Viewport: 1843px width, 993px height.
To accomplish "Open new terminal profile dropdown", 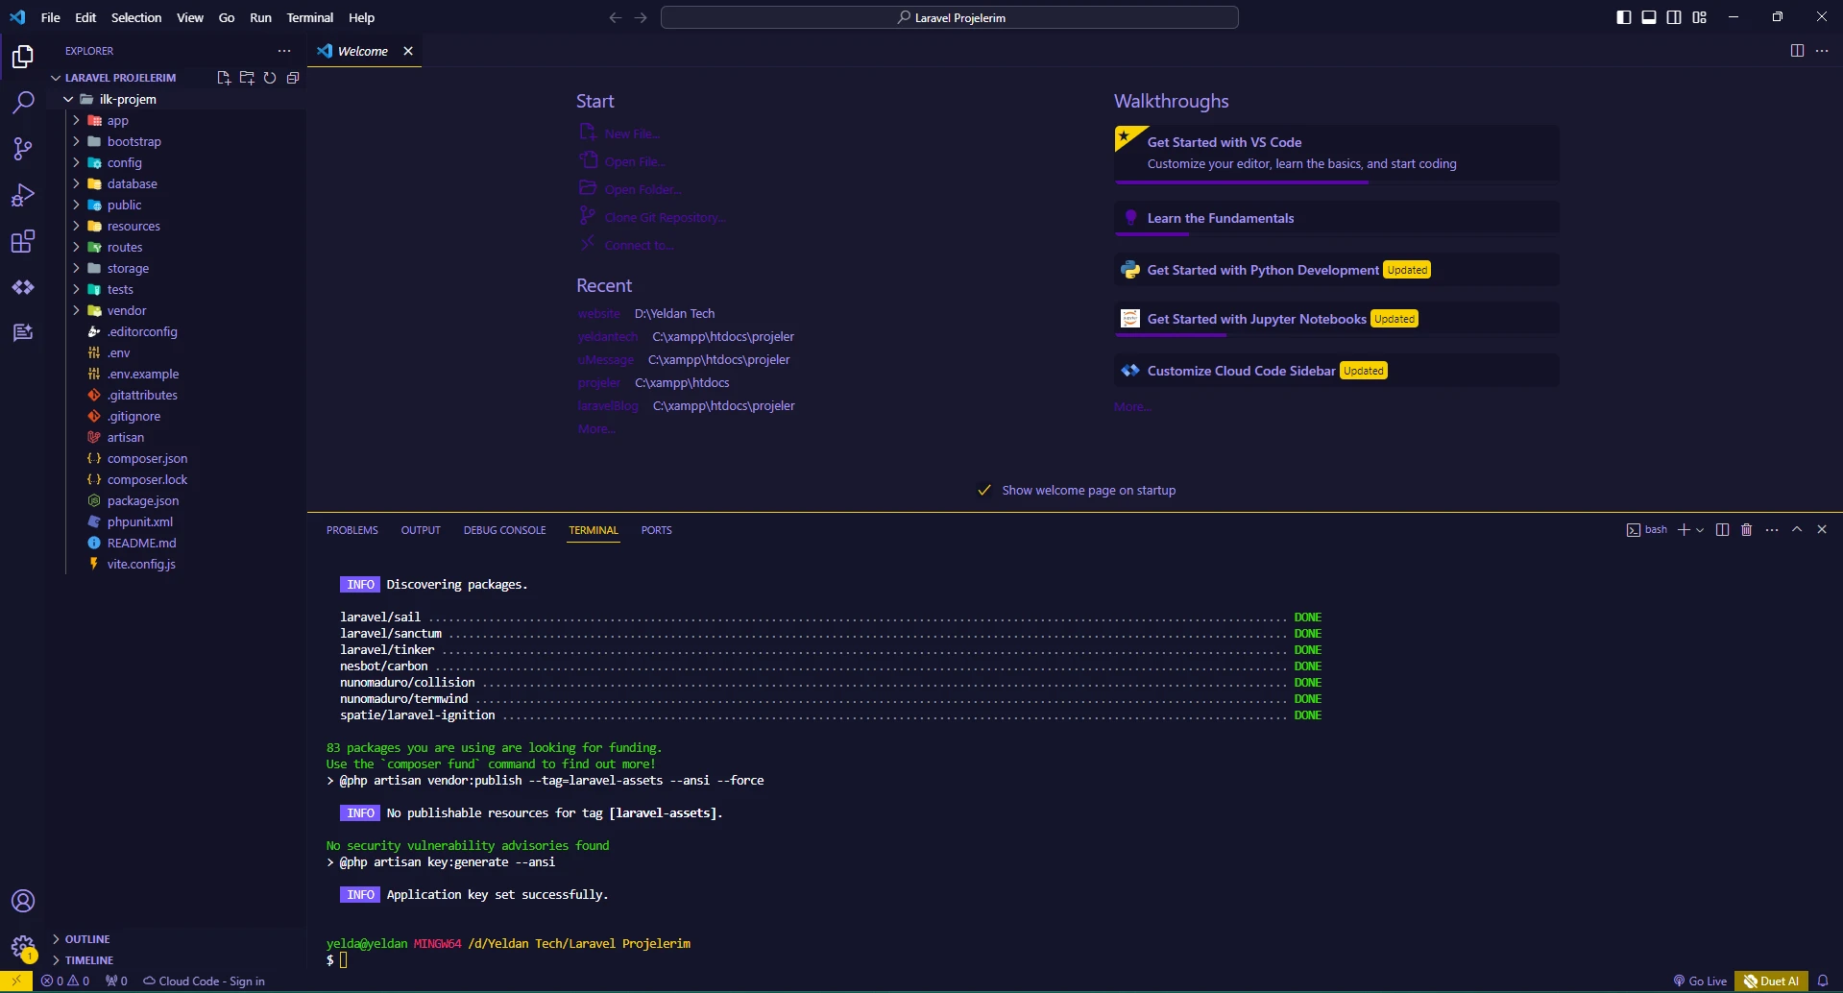I will (x=1700, y=530).
